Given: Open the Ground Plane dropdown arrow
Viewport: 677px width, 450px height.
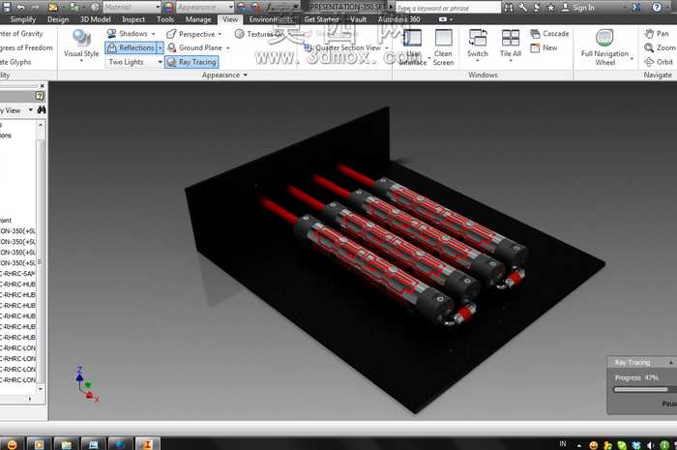Looking at the screenshot, I should (228, 48).
